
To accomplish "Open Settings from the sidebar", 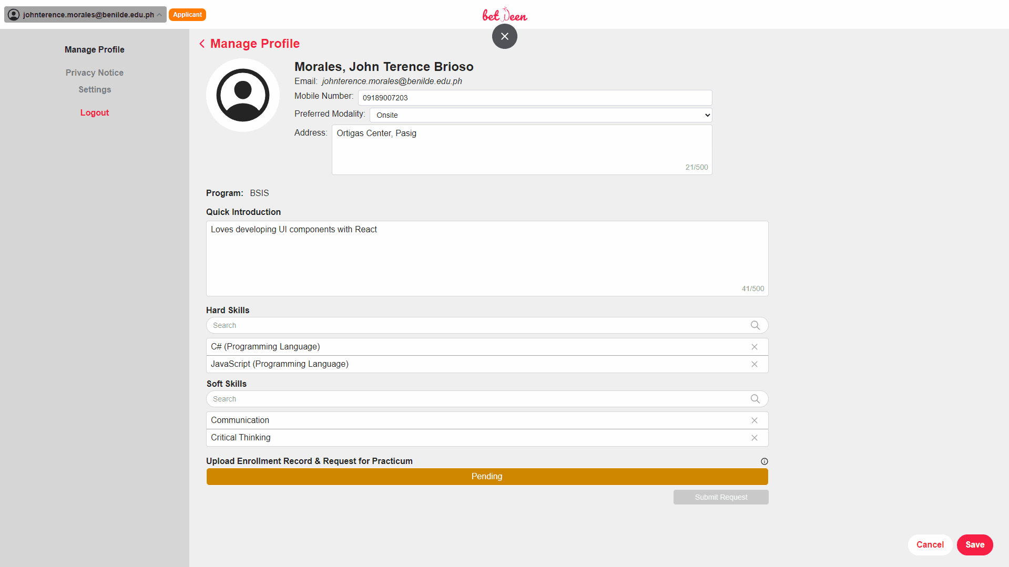I will point(95,89).
